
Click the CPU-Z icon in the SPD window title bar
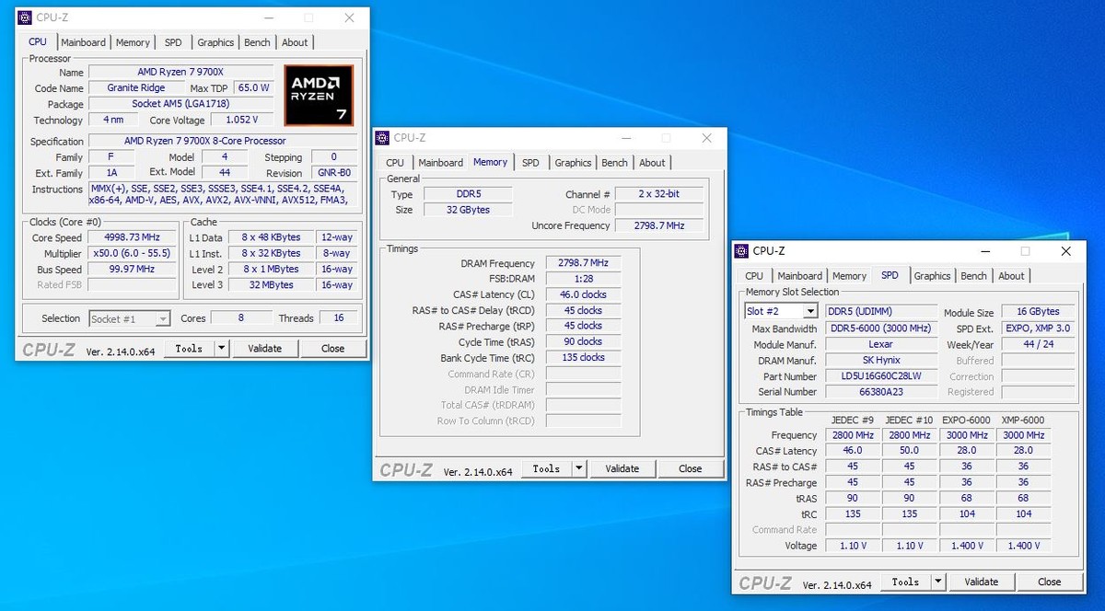coord(742,251)
